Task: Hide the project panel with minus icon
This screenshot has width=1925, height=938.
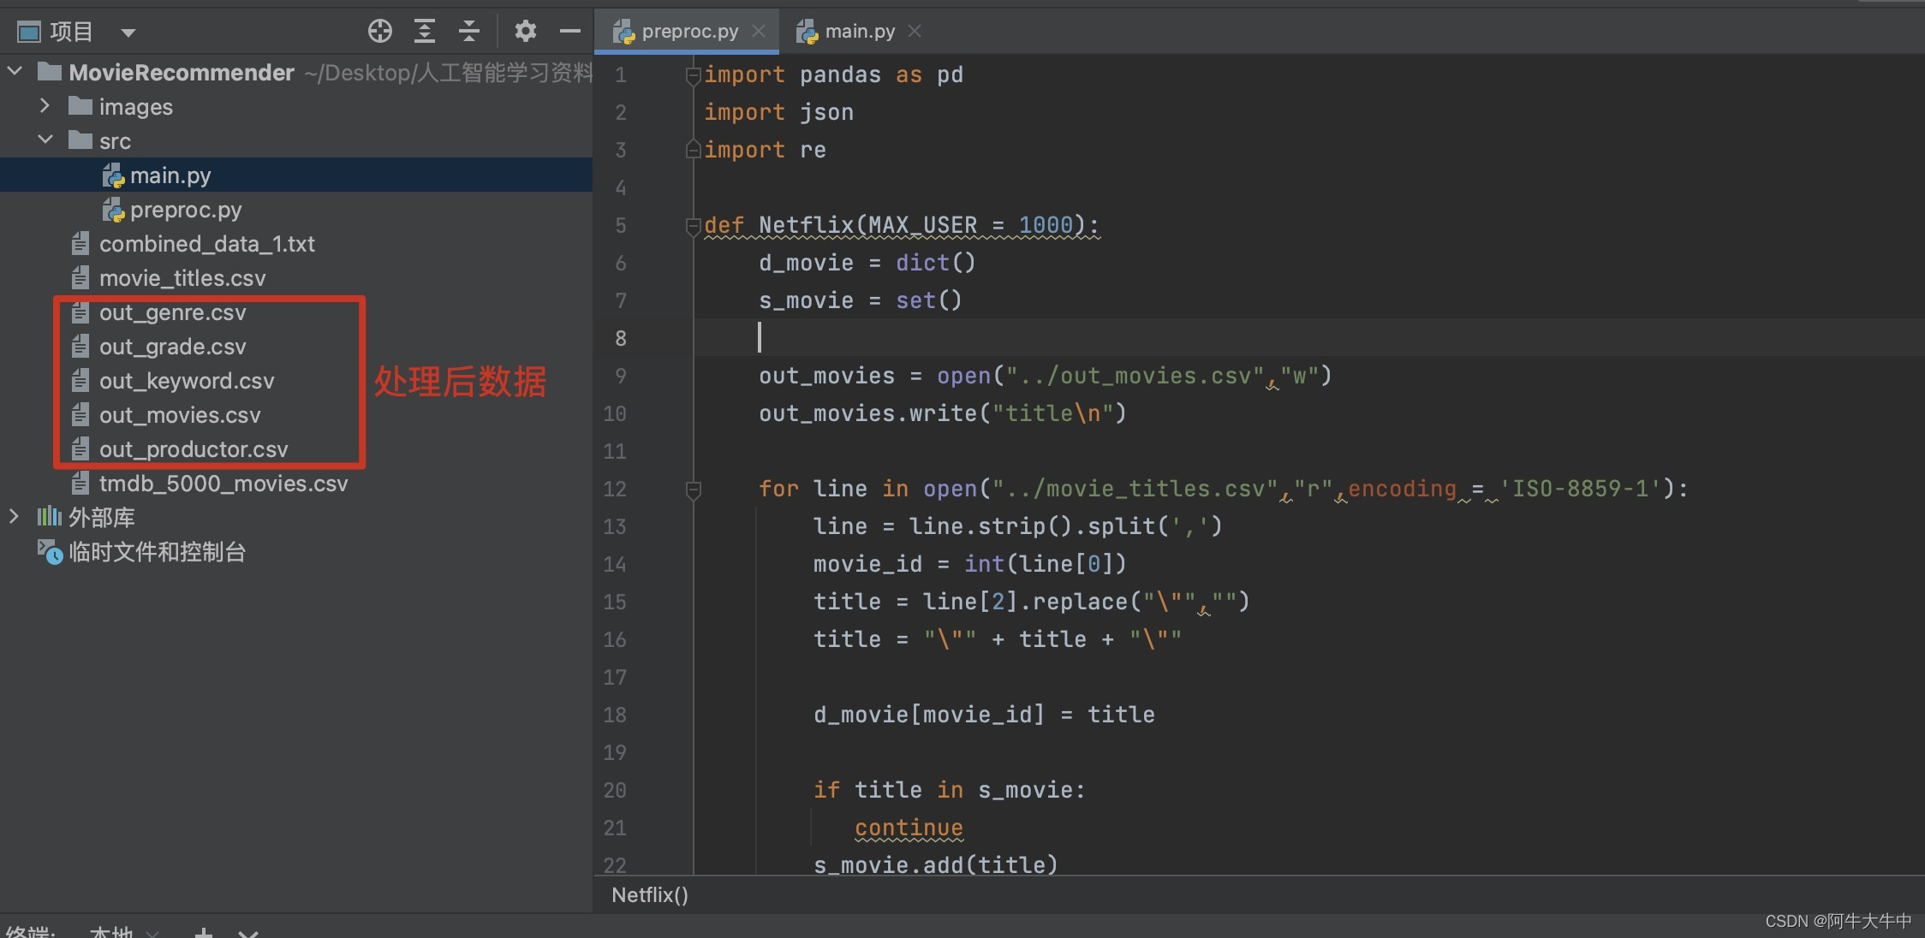Action: (569, 32)
